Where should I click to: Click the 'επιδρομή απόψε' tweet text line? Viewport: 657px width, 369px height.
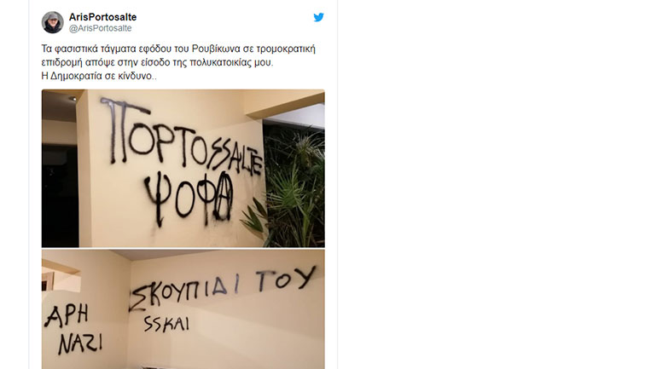[x=157, y=62]
